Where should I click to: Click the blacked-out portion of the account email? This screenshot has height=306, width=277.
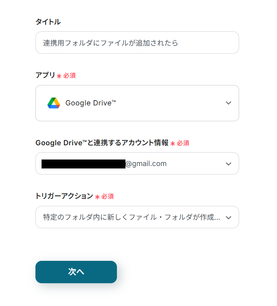(x=83, y=164)
